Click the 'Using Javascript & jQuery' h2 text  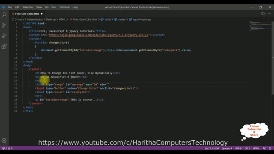60,77
